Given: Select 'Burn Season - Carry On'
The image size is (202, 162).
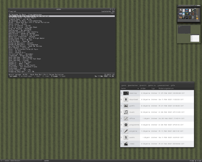Looking at the screenshot, I should (x=19, y=48).
